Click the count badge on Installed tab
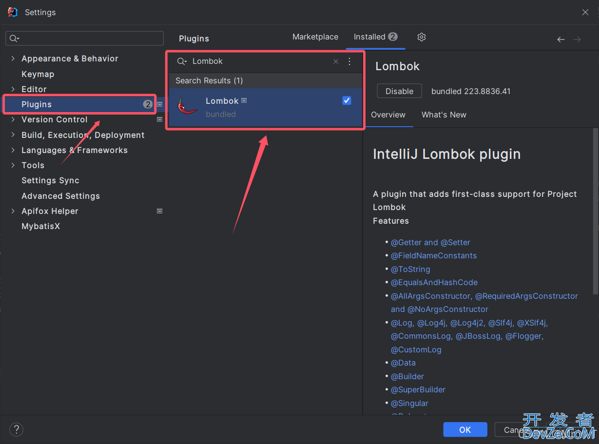Screen dimensions: 599x444 393,37
